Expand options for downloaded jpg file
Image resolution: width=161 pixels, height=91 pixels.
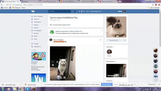point(21,85)
